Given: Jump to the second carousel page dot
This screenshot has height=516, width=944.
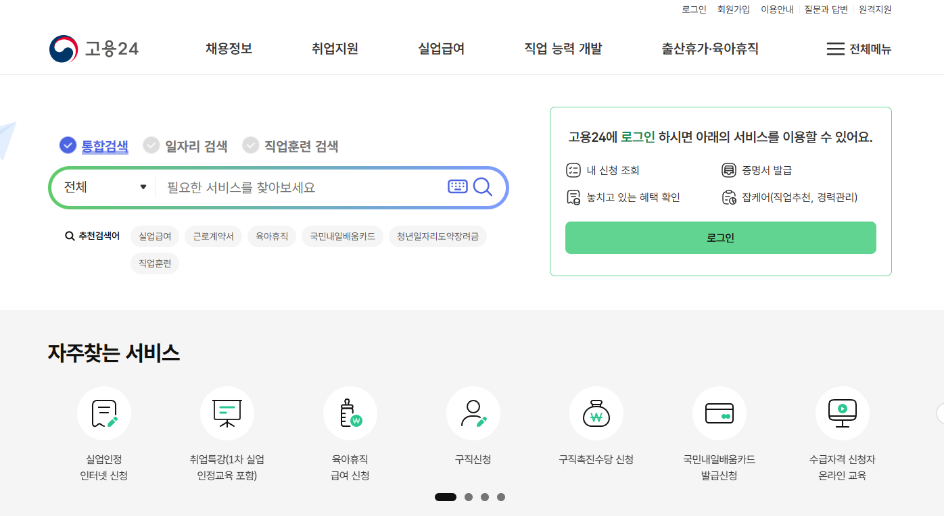Looking at the screenshot, I should coord(469,496).
